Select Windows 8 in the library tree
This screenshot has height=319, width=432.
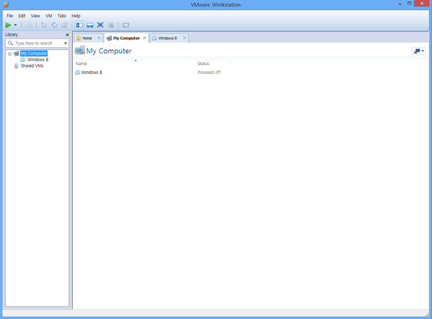coord(38,59)
